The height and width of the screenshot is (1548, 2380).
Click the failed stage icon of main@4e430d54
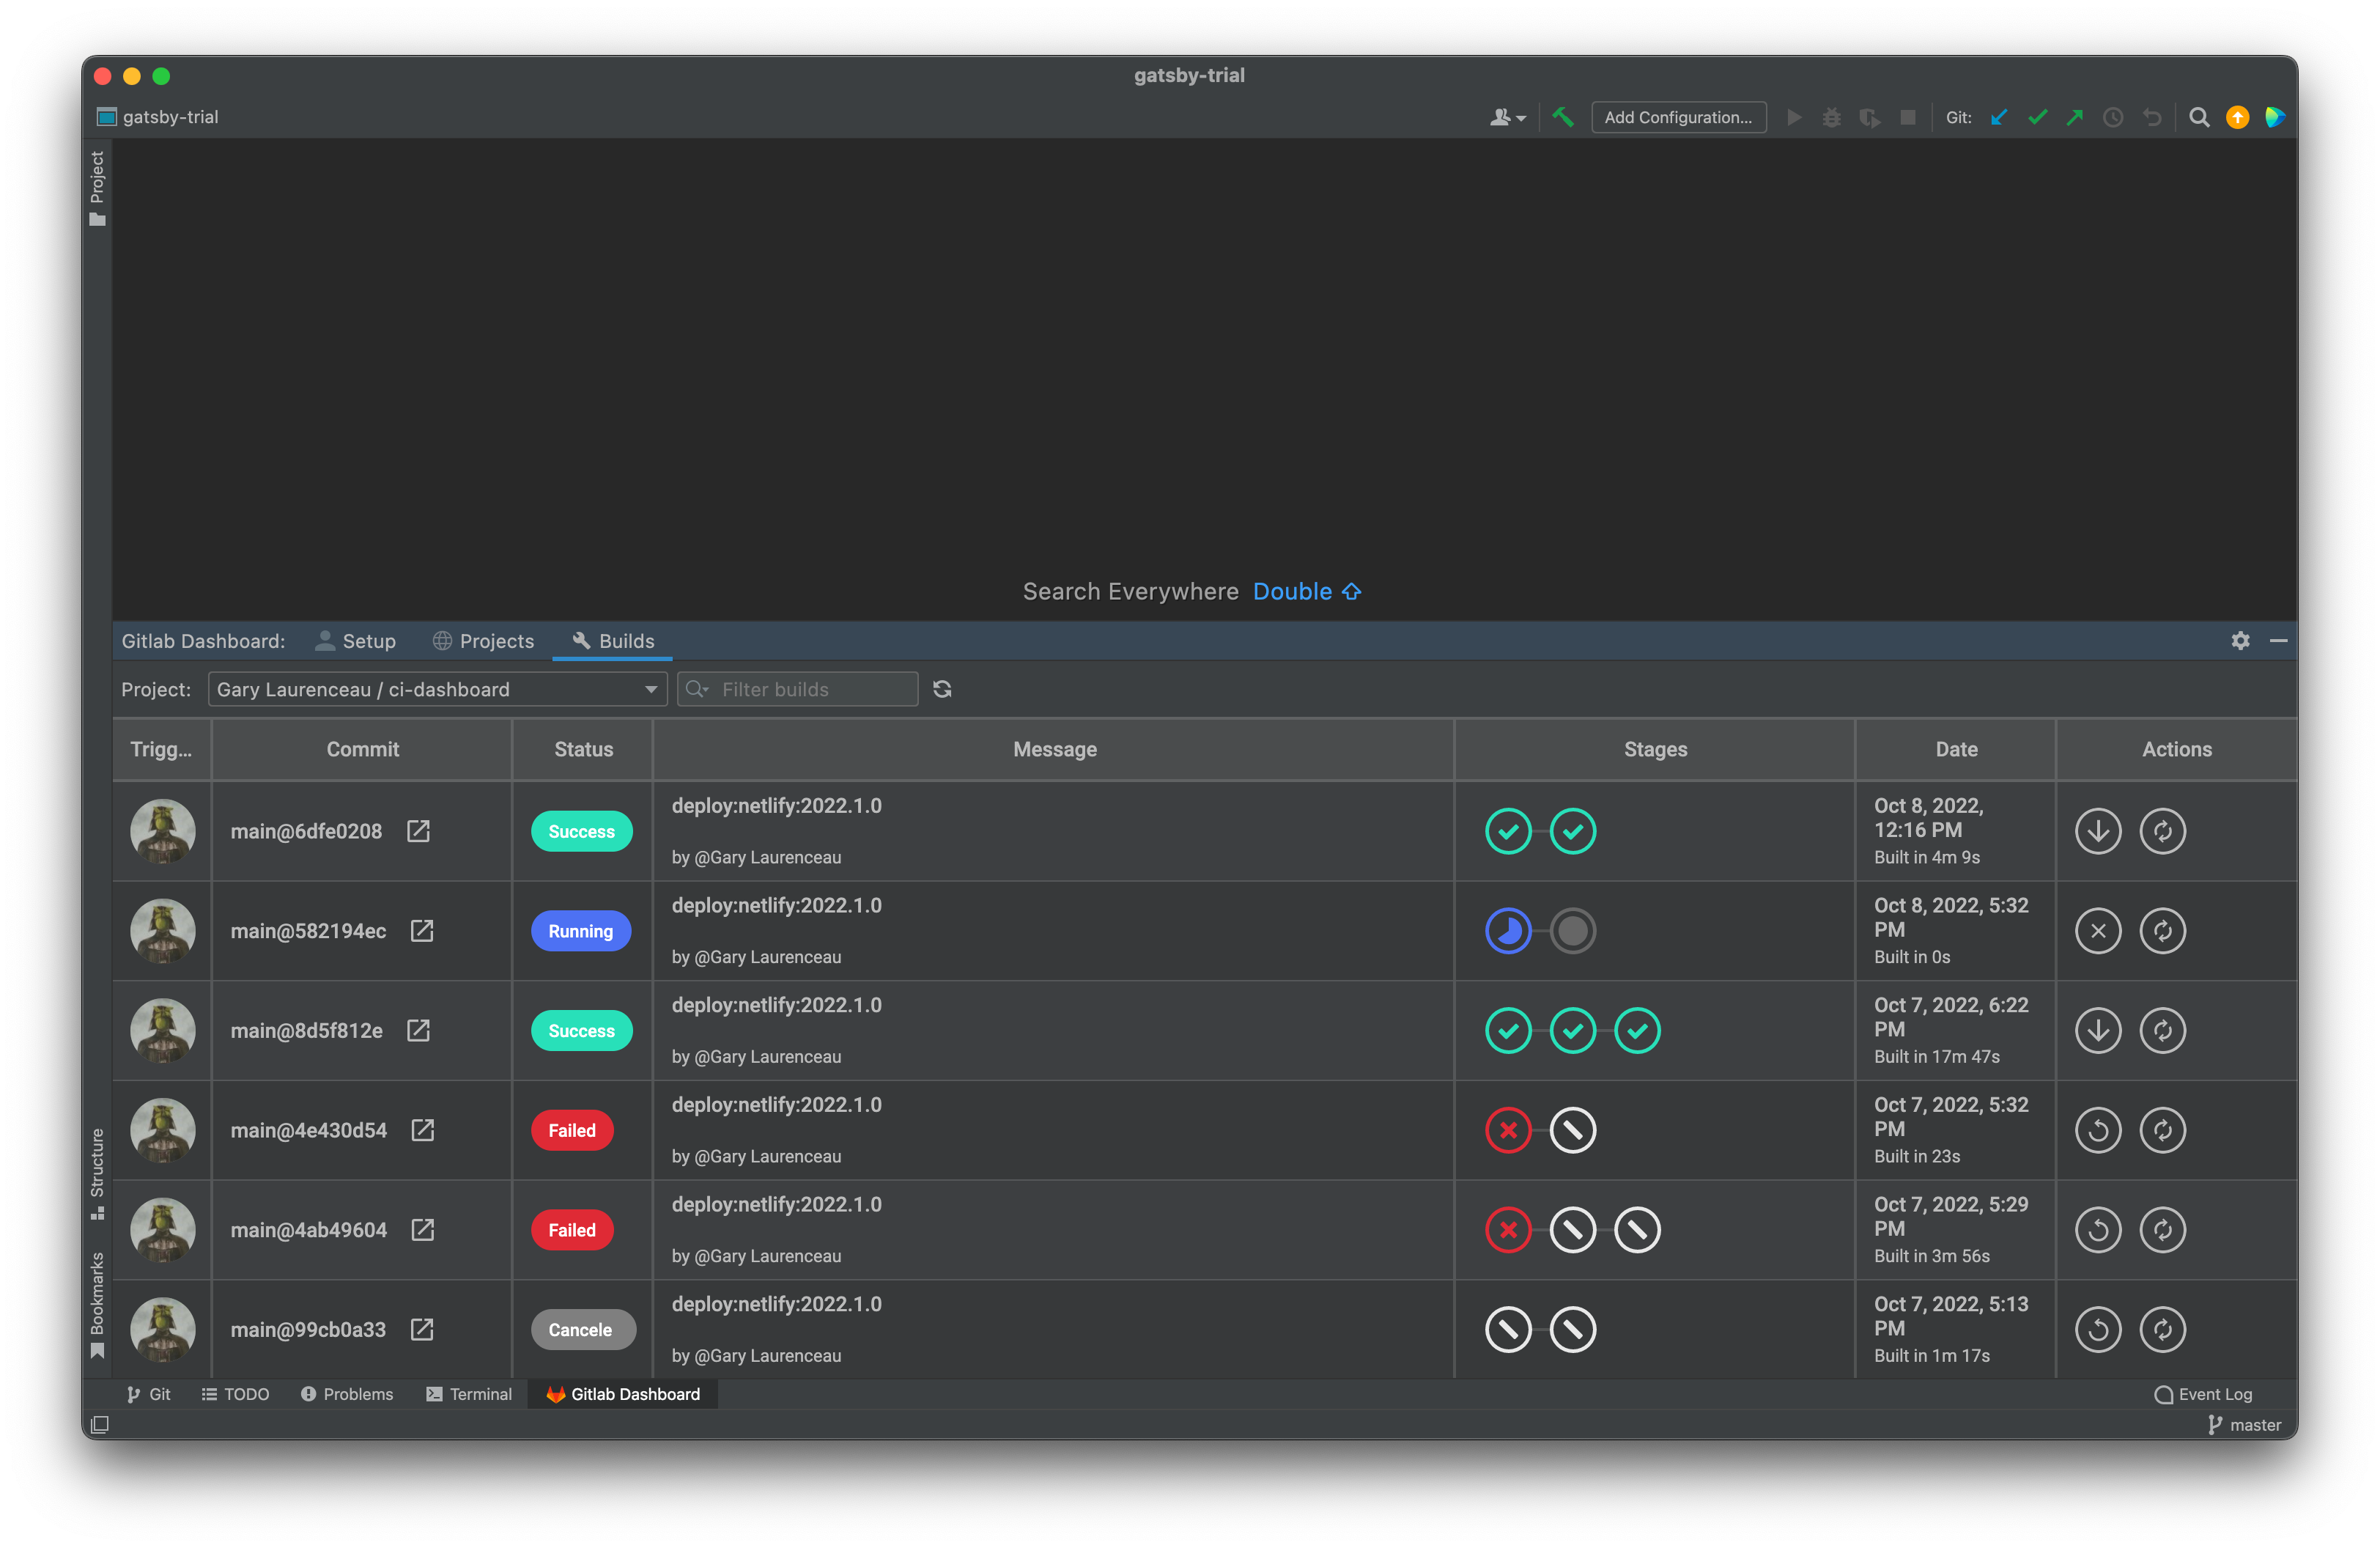tap(1508, 1130)
